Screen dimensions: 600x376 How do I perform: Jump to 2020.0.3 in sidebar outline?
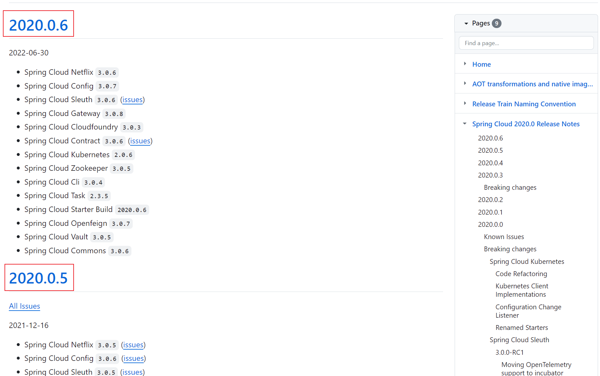(490, 175)
